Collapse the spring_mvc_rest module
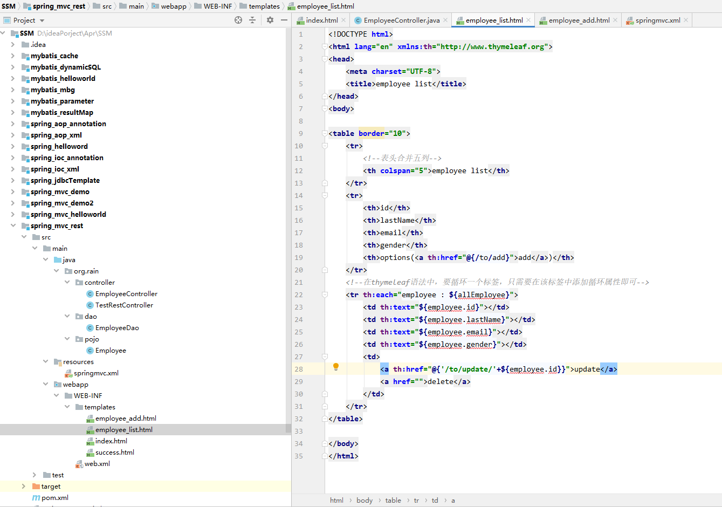Screen dimensions: 722x507 click(x=13, y=226)
